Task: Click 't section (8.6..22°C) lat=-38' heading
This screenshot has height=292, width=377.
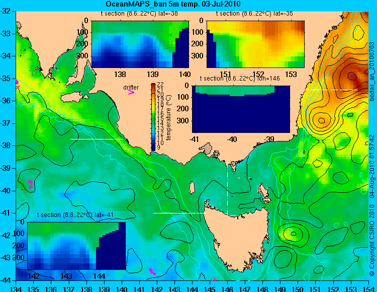Action: coord(139,14)
